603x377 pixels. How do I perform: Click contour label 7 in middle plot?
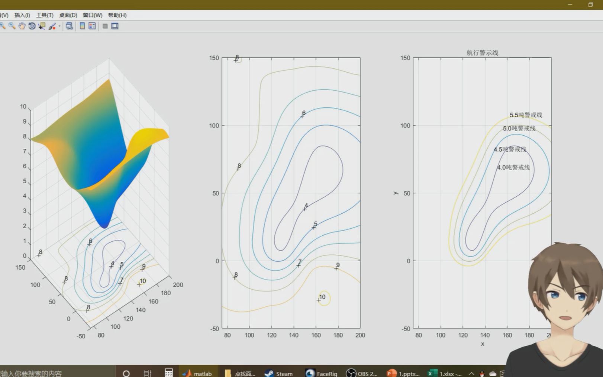300,262
